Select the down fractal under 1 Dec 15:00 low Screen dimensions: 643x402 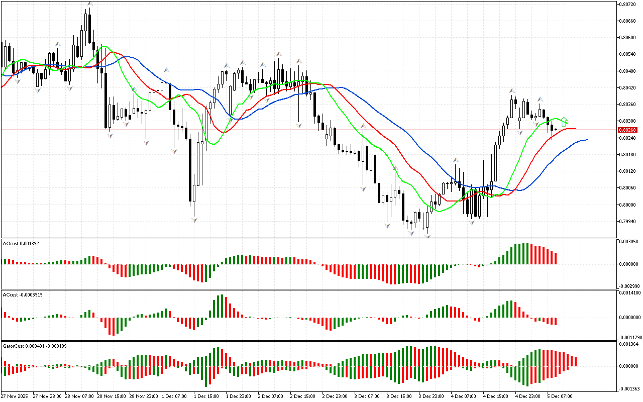coord(194,220)
